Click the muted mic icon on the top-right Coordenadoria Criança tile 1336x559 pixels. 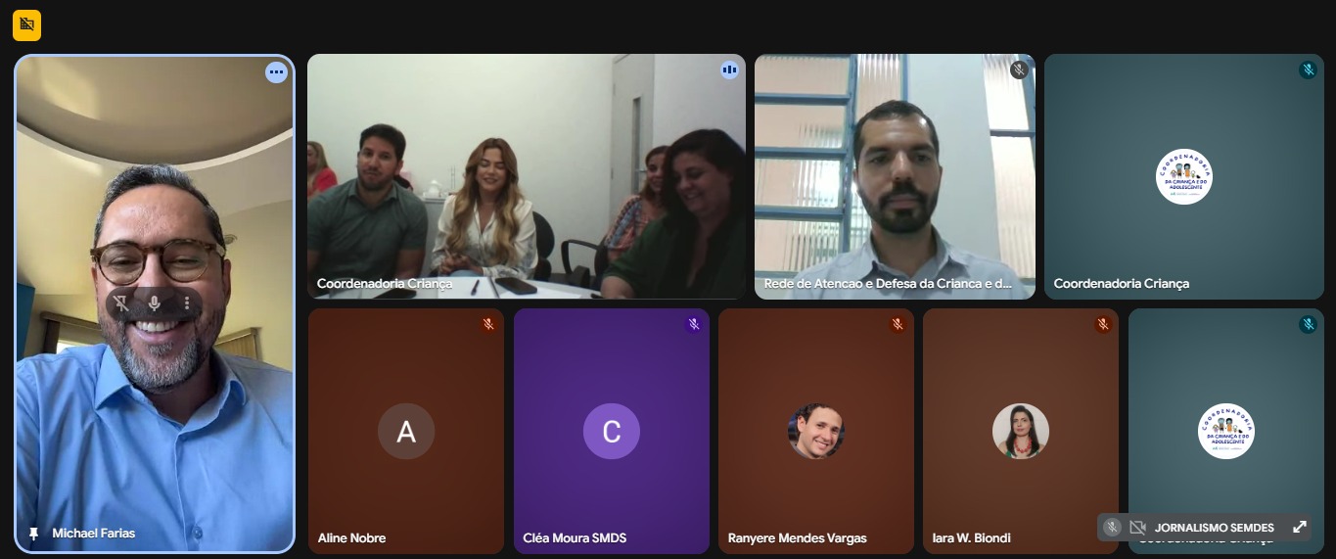point(1308,70)
